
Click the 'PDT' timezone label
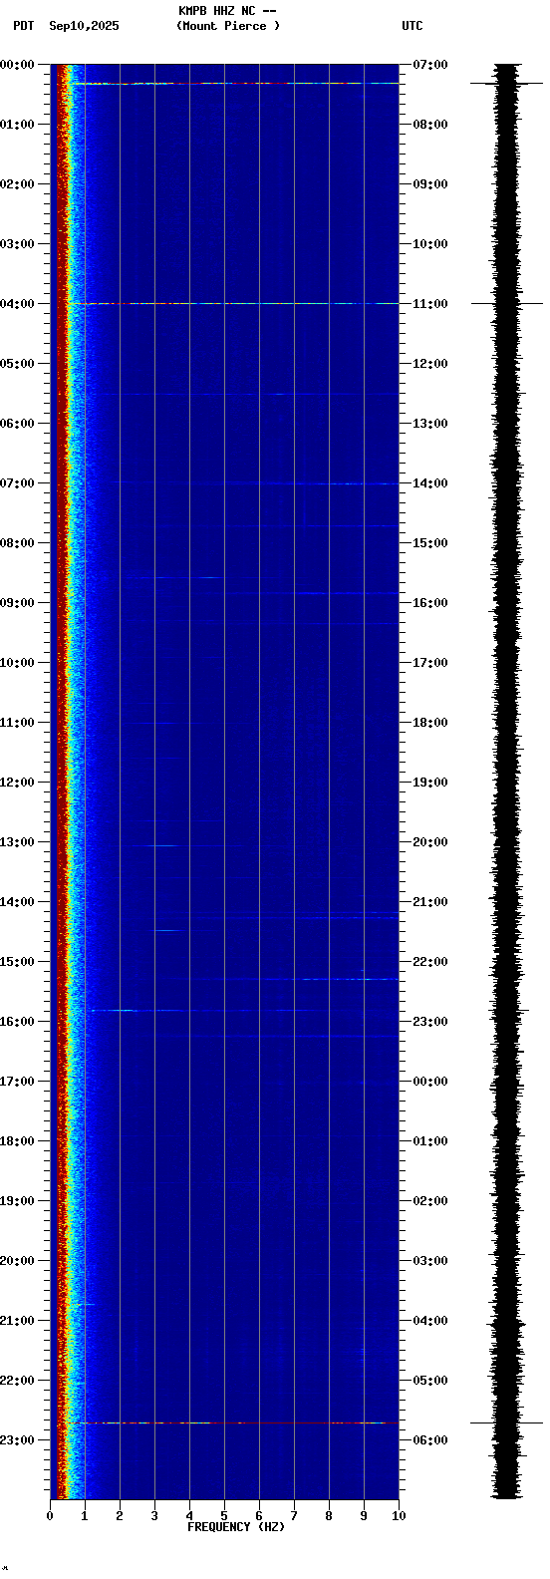click(x=23, y=26)
